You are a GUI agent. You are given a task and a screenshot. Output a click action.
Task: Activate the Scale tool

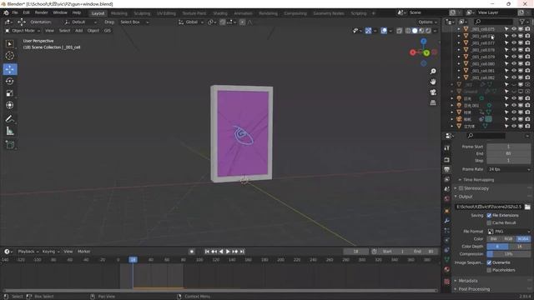point(10,93)
